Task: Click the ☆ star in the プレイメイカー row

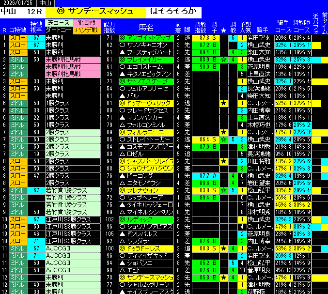Action: click(223, 60)
